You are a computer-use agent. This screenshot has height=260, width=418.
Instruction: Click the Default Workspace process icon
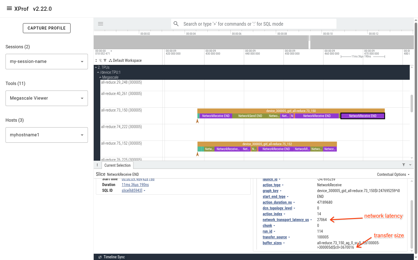click(110, 60)
